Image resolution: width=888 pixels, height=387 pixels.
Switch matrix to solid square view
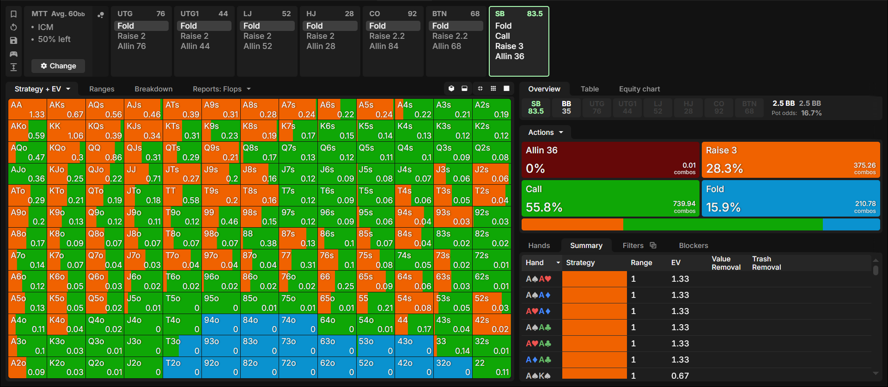coord(506,89)
